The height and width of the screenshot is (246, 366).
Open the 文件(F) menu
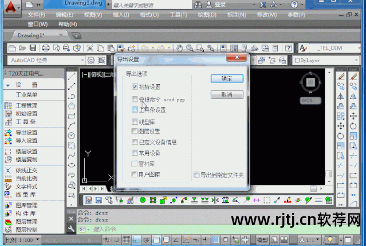click(x=36, y=15)
